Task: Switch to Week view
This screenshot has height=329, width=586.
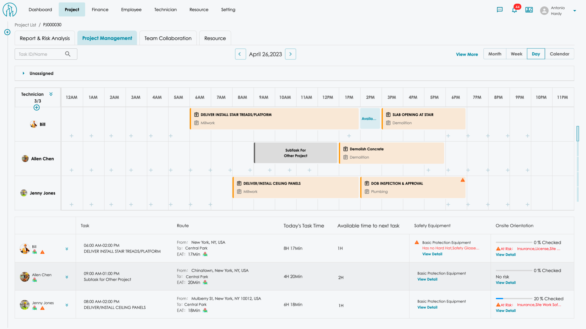Action: [516, 54]
